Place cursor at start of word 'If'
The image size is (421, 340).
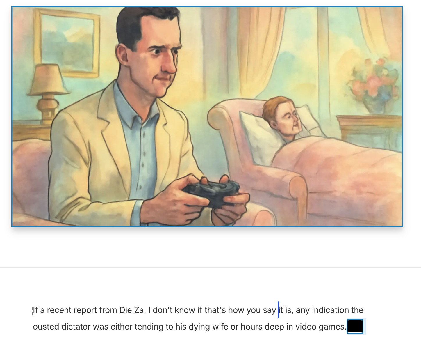(x=33, y=310)
